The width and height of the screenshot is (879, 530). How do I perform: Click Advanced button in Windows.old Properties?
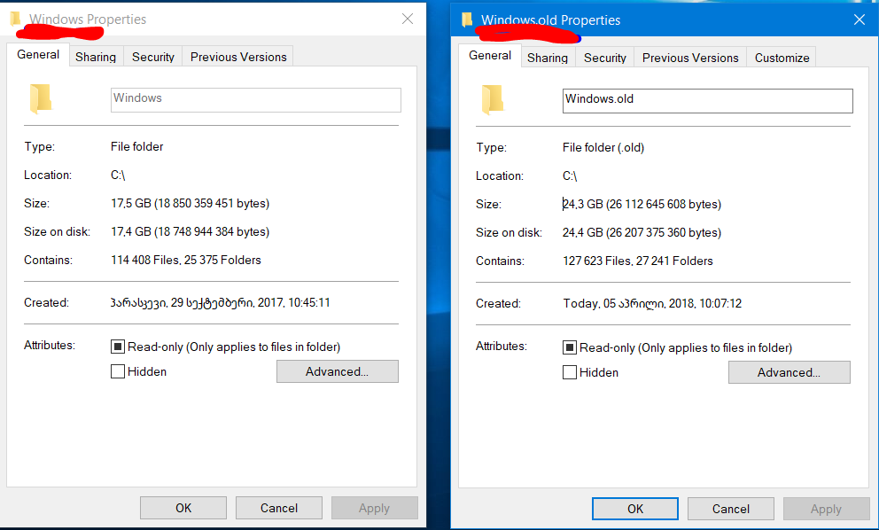click(790, 372)
